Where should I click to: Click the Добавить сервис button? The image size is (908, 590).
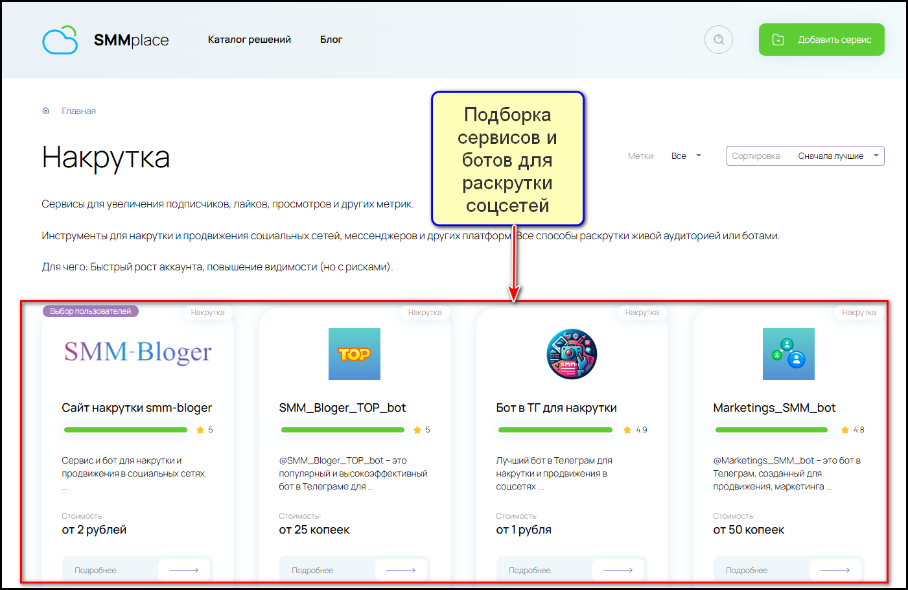[821, 39]
